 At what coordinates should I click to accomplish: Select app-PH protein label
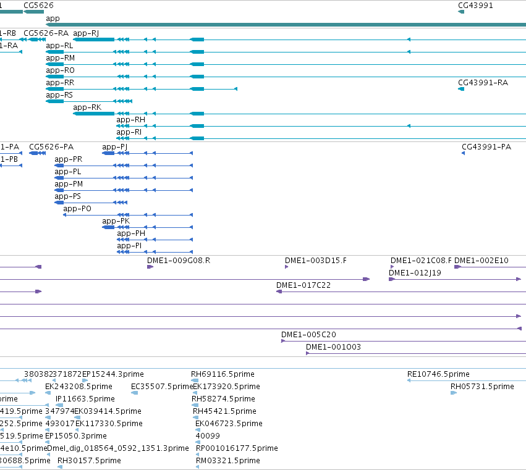pyautogui.click(x=131, y=233)
